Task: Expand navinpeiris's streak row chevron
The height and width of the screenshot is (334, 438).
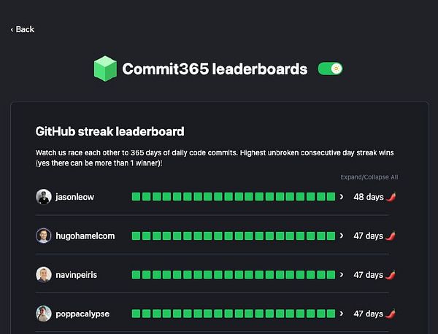Action: coord(342,275)
